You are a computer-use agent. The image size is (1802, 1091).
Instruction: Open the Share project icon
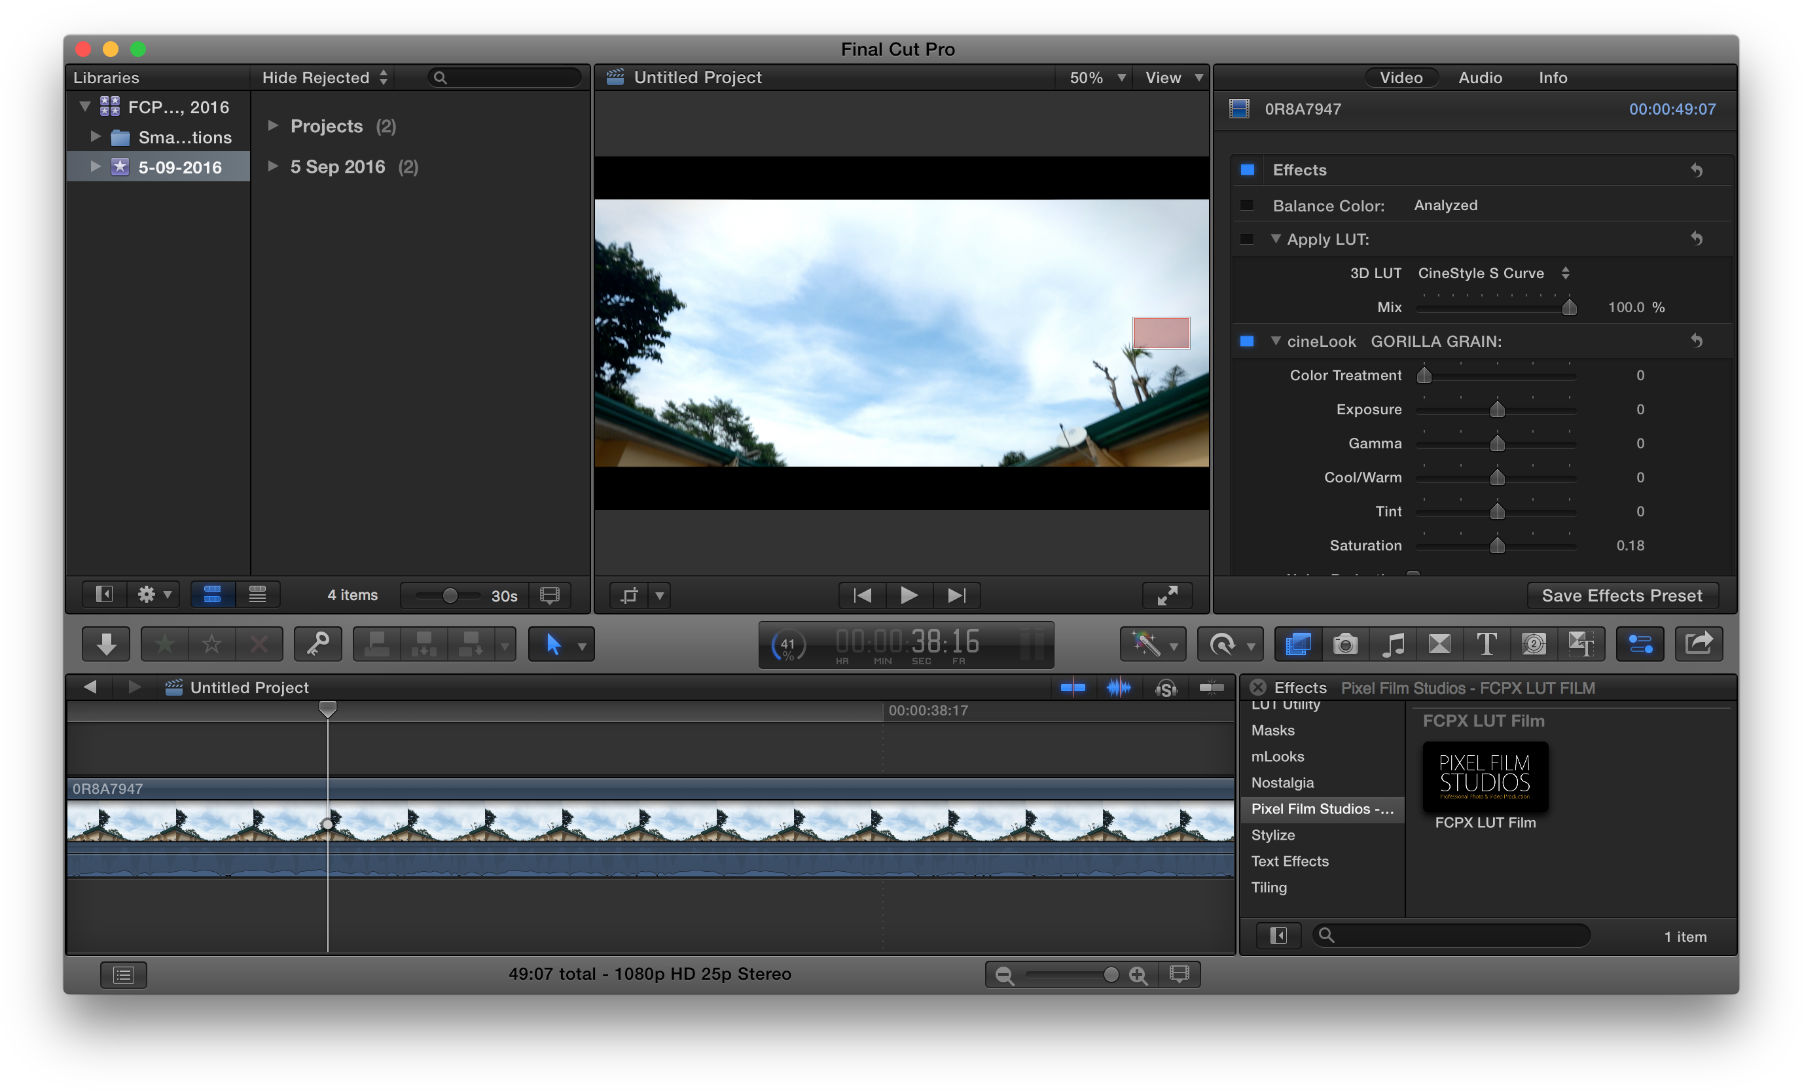pyautogui.click(x=1698, y=644)
